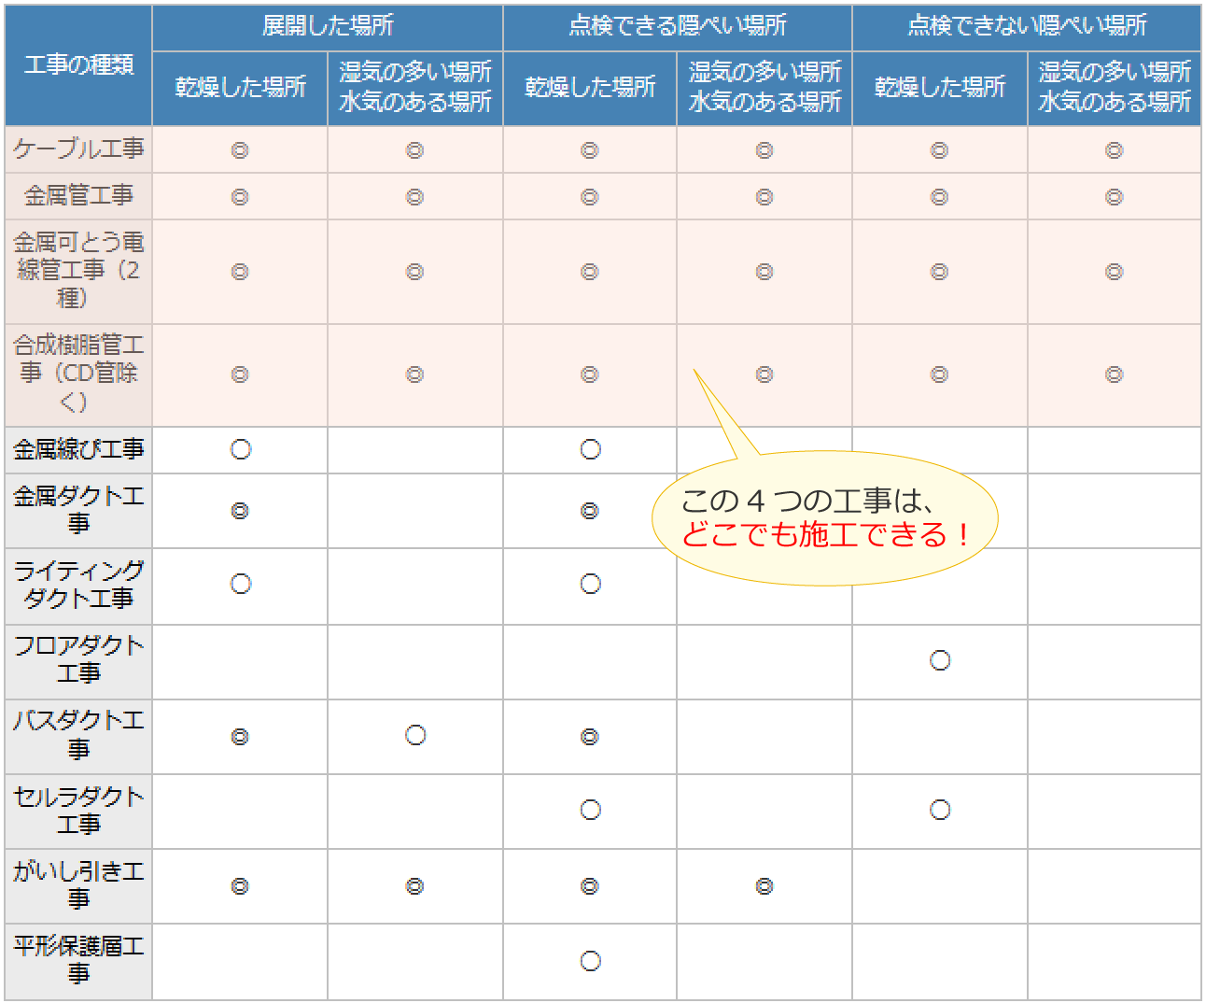Select the 展開した場所 column group header

pos(327,26)
